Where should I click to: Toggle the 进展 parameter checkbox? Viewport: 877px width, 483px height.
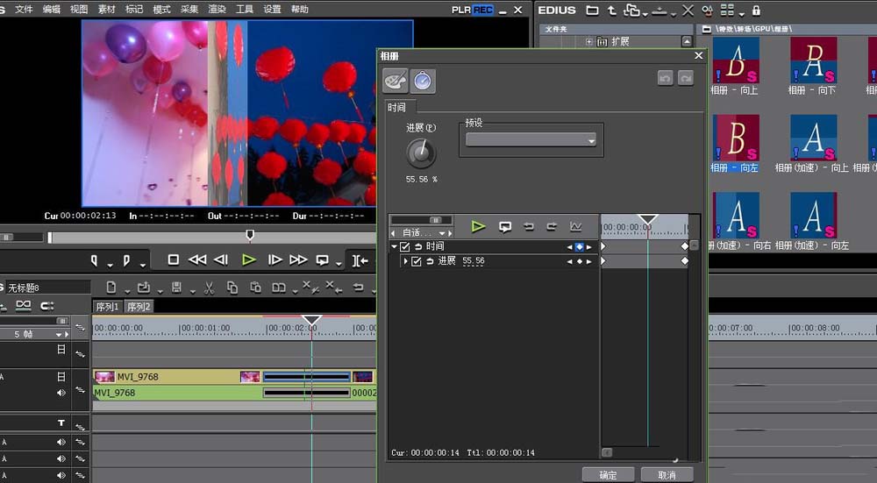(x=416, y=261)
